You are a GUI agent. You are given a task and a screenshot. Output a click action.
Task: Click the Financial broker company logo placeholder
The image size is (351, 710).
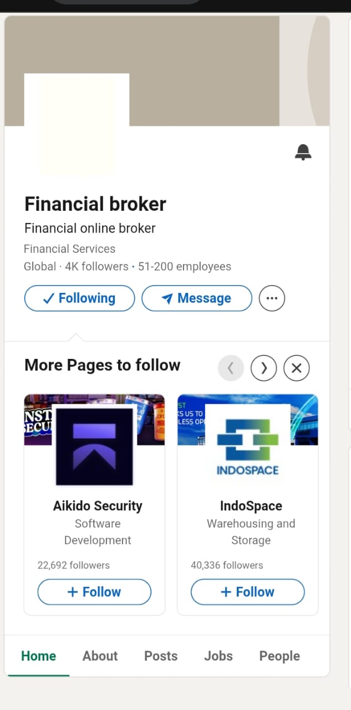pos(77,126)
